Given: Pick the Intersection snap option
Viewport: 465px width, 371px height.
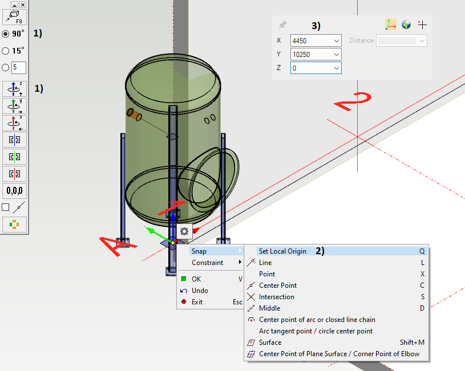Looking at the screenshot, I should 277,297.
